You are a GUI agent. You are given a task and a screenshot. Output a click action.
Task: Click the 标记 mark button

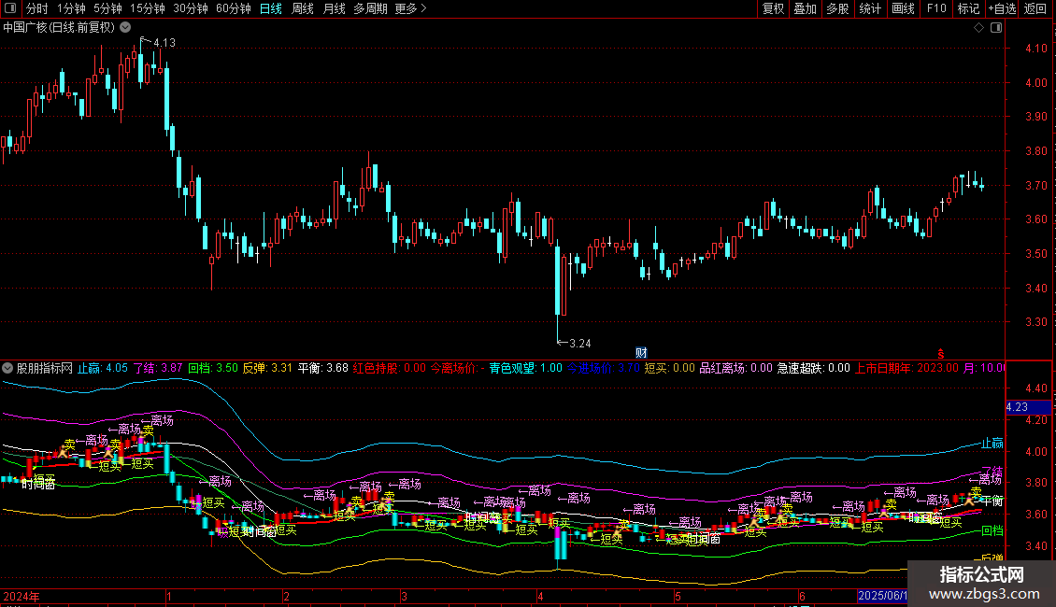(x=968, y=8)
